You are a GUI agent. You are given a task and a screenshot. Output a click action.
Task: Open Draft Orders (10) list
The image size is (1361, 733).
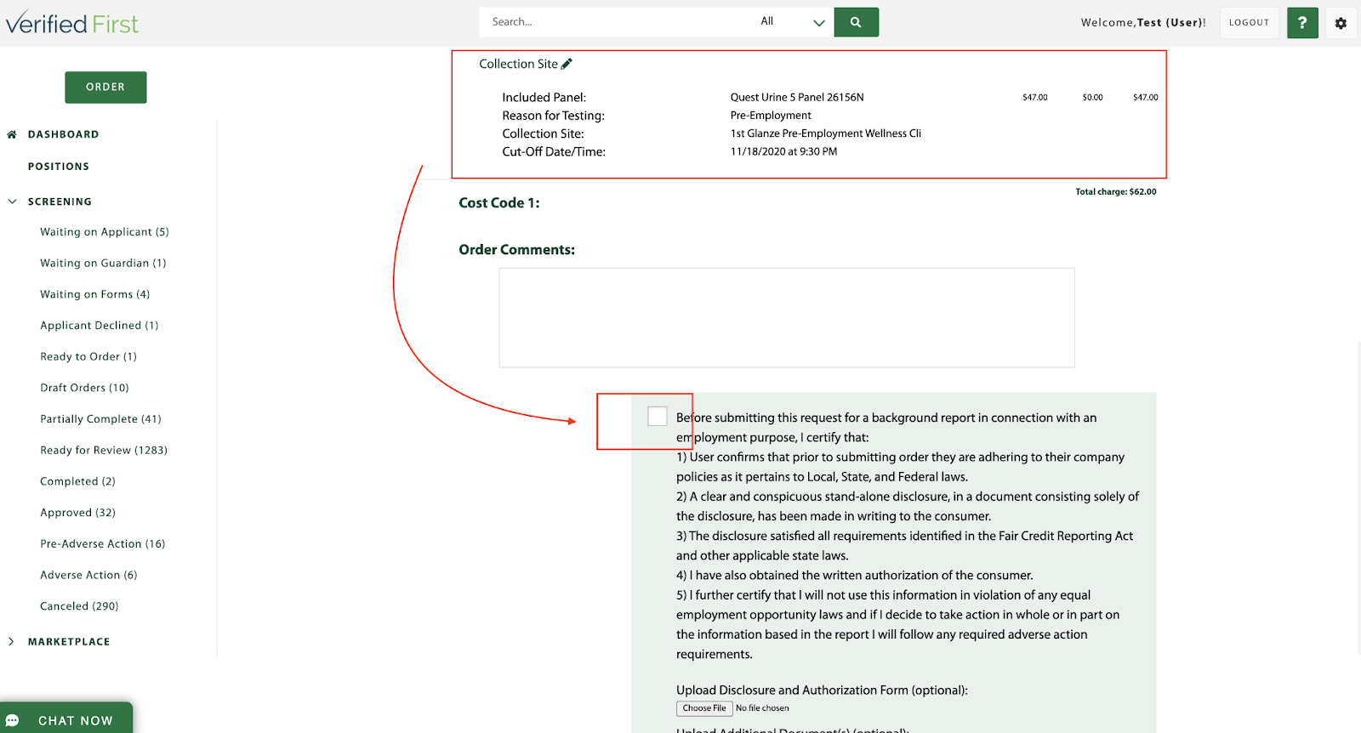(x=84, y=388)
